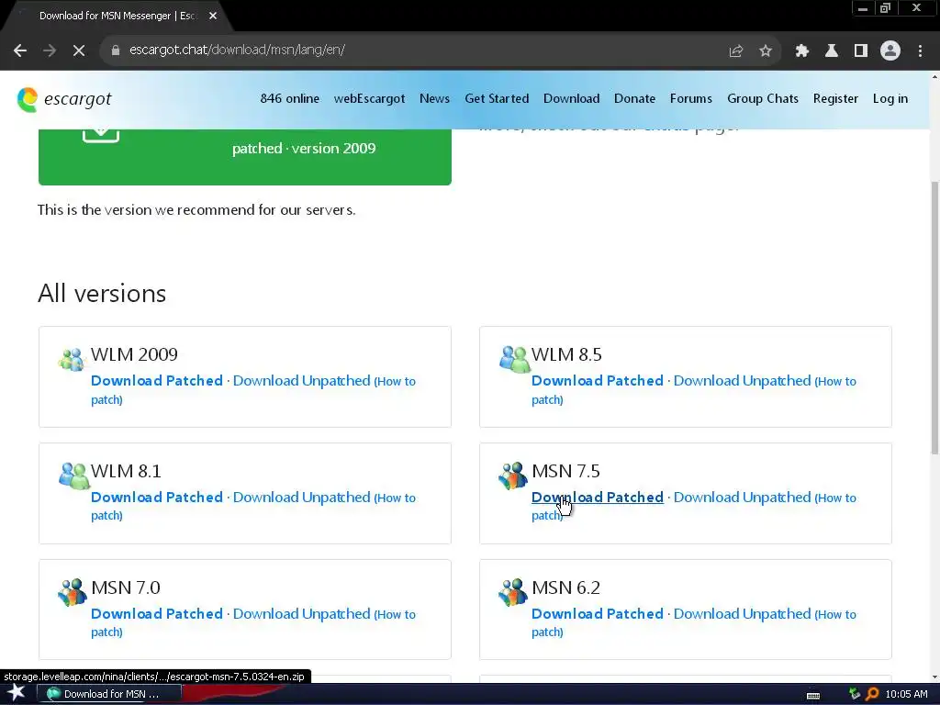Open the Chrome profile avatar

point(890,50)
